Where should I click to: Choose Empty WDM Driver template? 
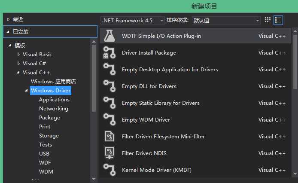pyautogui.click(x=195, y=120)
